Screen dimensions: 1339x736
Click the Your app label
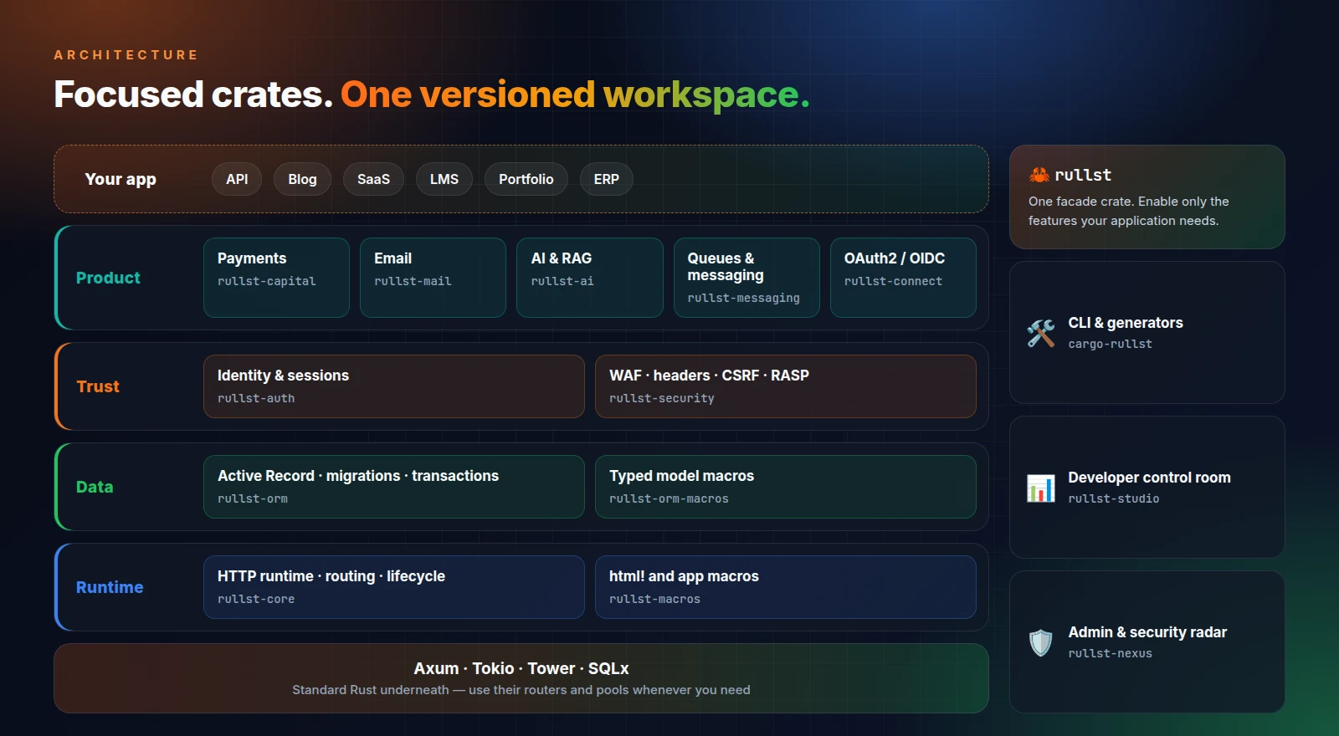(121, 179)
